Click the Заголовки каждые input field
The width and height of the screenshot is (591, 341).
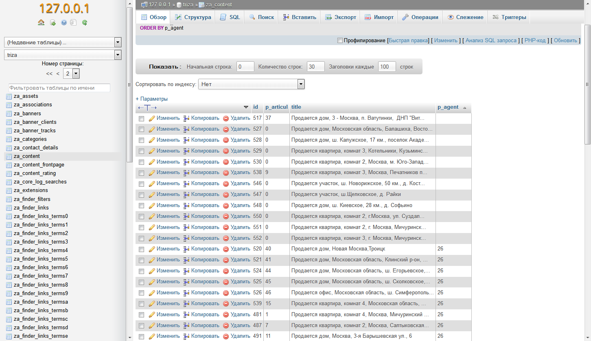tap(387, 67)
